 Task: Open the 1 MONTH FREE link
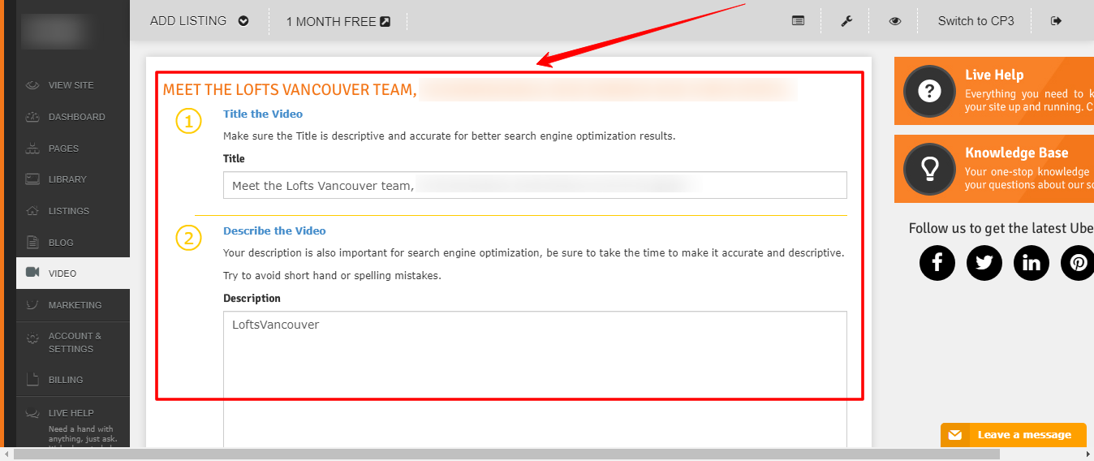coord(338,22)
